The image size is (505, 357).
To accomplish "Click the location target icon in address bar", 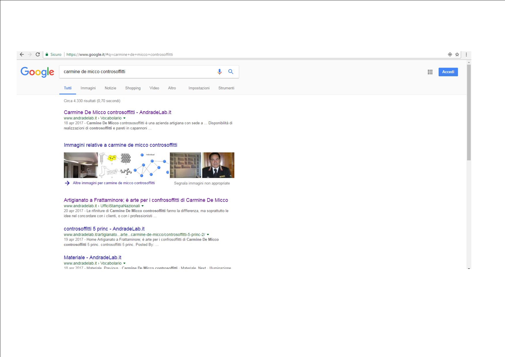I will click(x=450, y=54).
